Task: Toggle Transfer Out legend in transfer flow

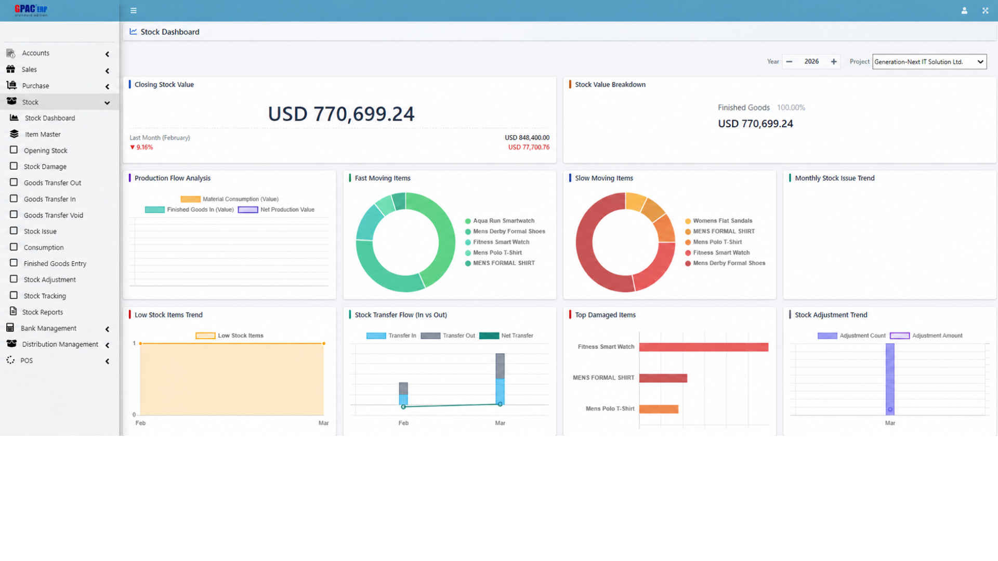Action: pyautogui.click(x=448, y=336)
